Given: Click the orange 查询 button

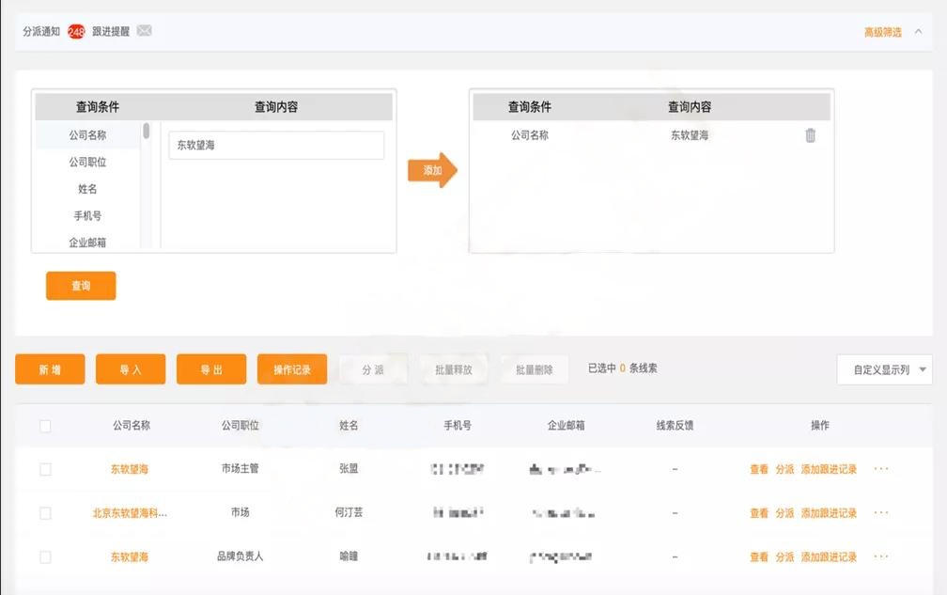Looking at the screenshot, I should (81, 286).
